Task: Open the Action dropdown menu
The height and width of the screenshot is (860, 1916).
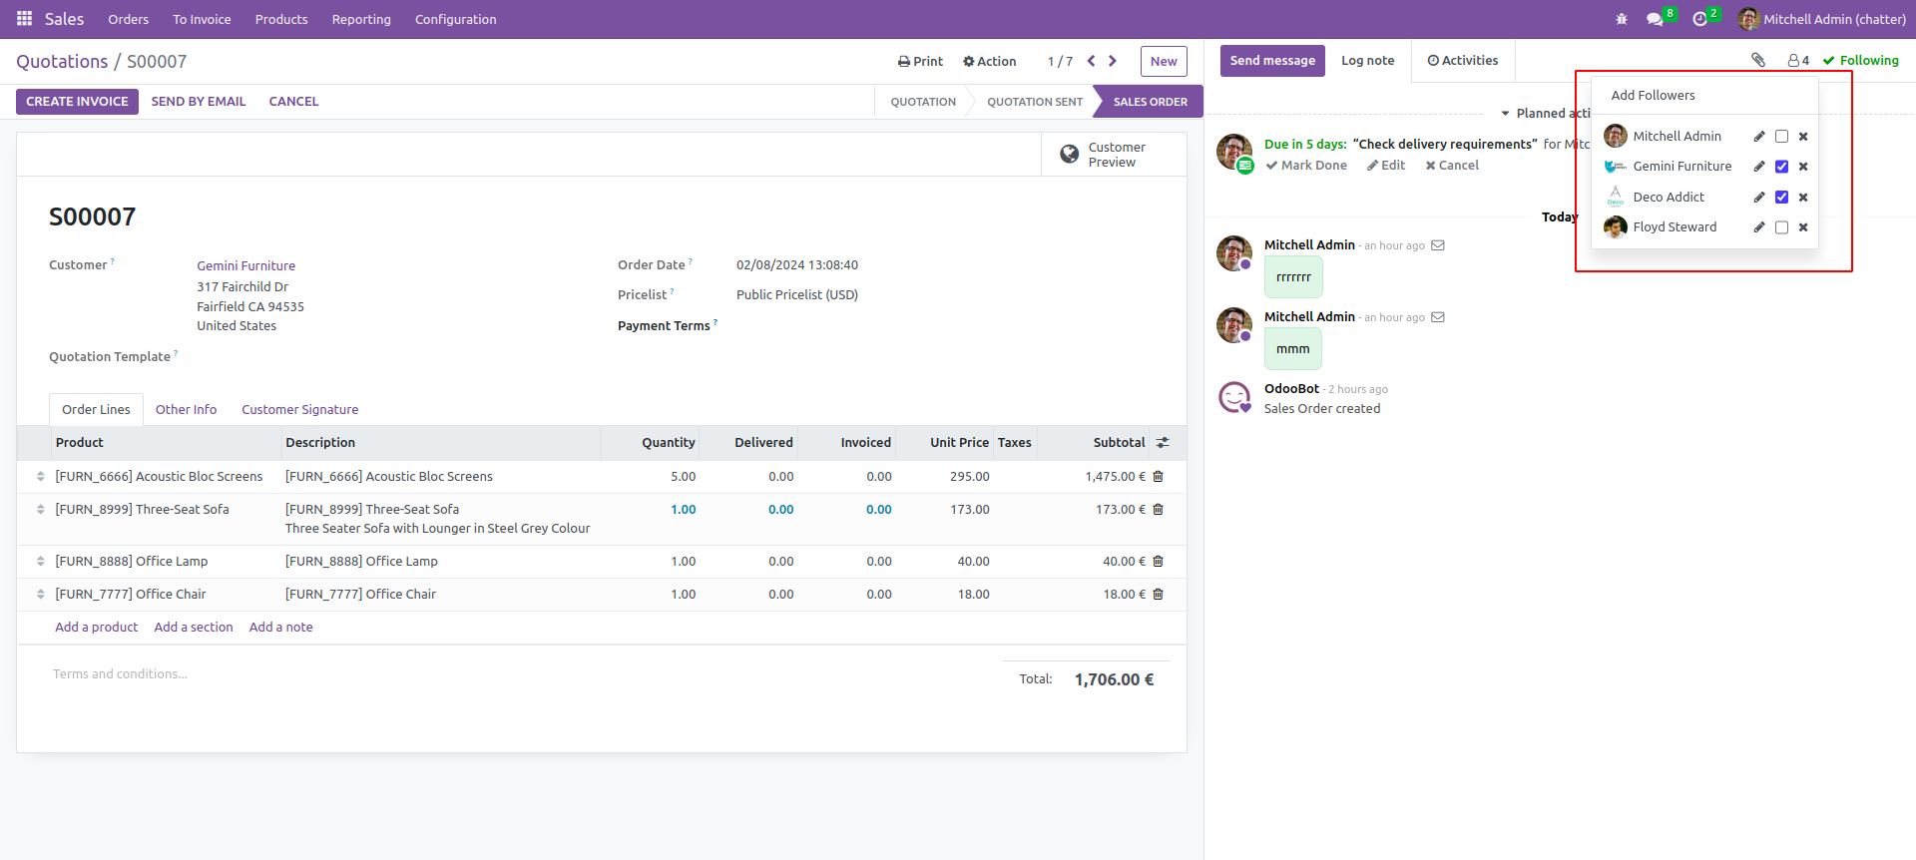Action: coord(989,61)
